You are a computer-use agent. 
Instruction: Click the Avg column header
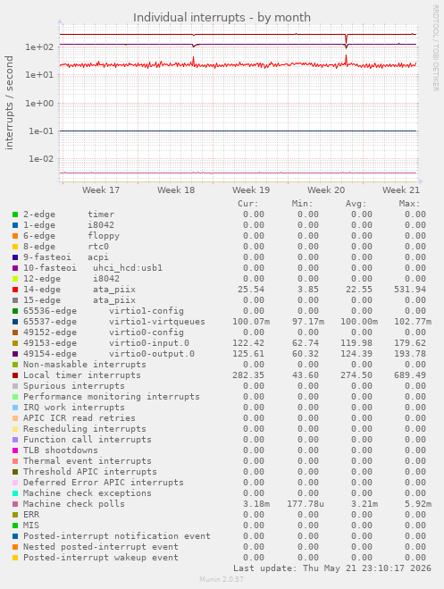(x=356, y=204)
